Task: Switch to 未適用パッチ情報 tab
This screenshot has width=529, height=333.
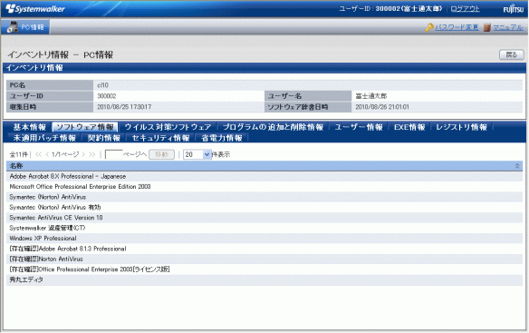Action: tap(44, 138)
